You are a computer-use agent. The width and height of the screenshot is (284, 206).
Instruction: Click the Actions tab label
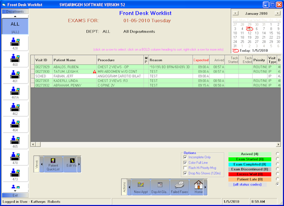[124, 187]
